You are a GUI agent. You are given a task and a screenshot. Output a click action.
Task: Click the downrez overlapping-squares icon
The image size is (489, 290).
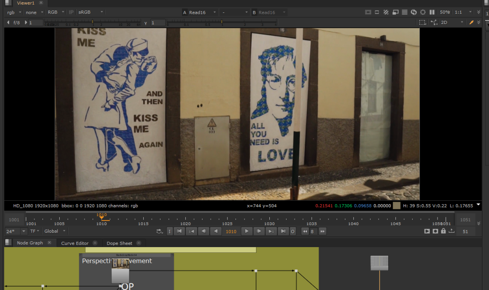click(x=395, y=12)
